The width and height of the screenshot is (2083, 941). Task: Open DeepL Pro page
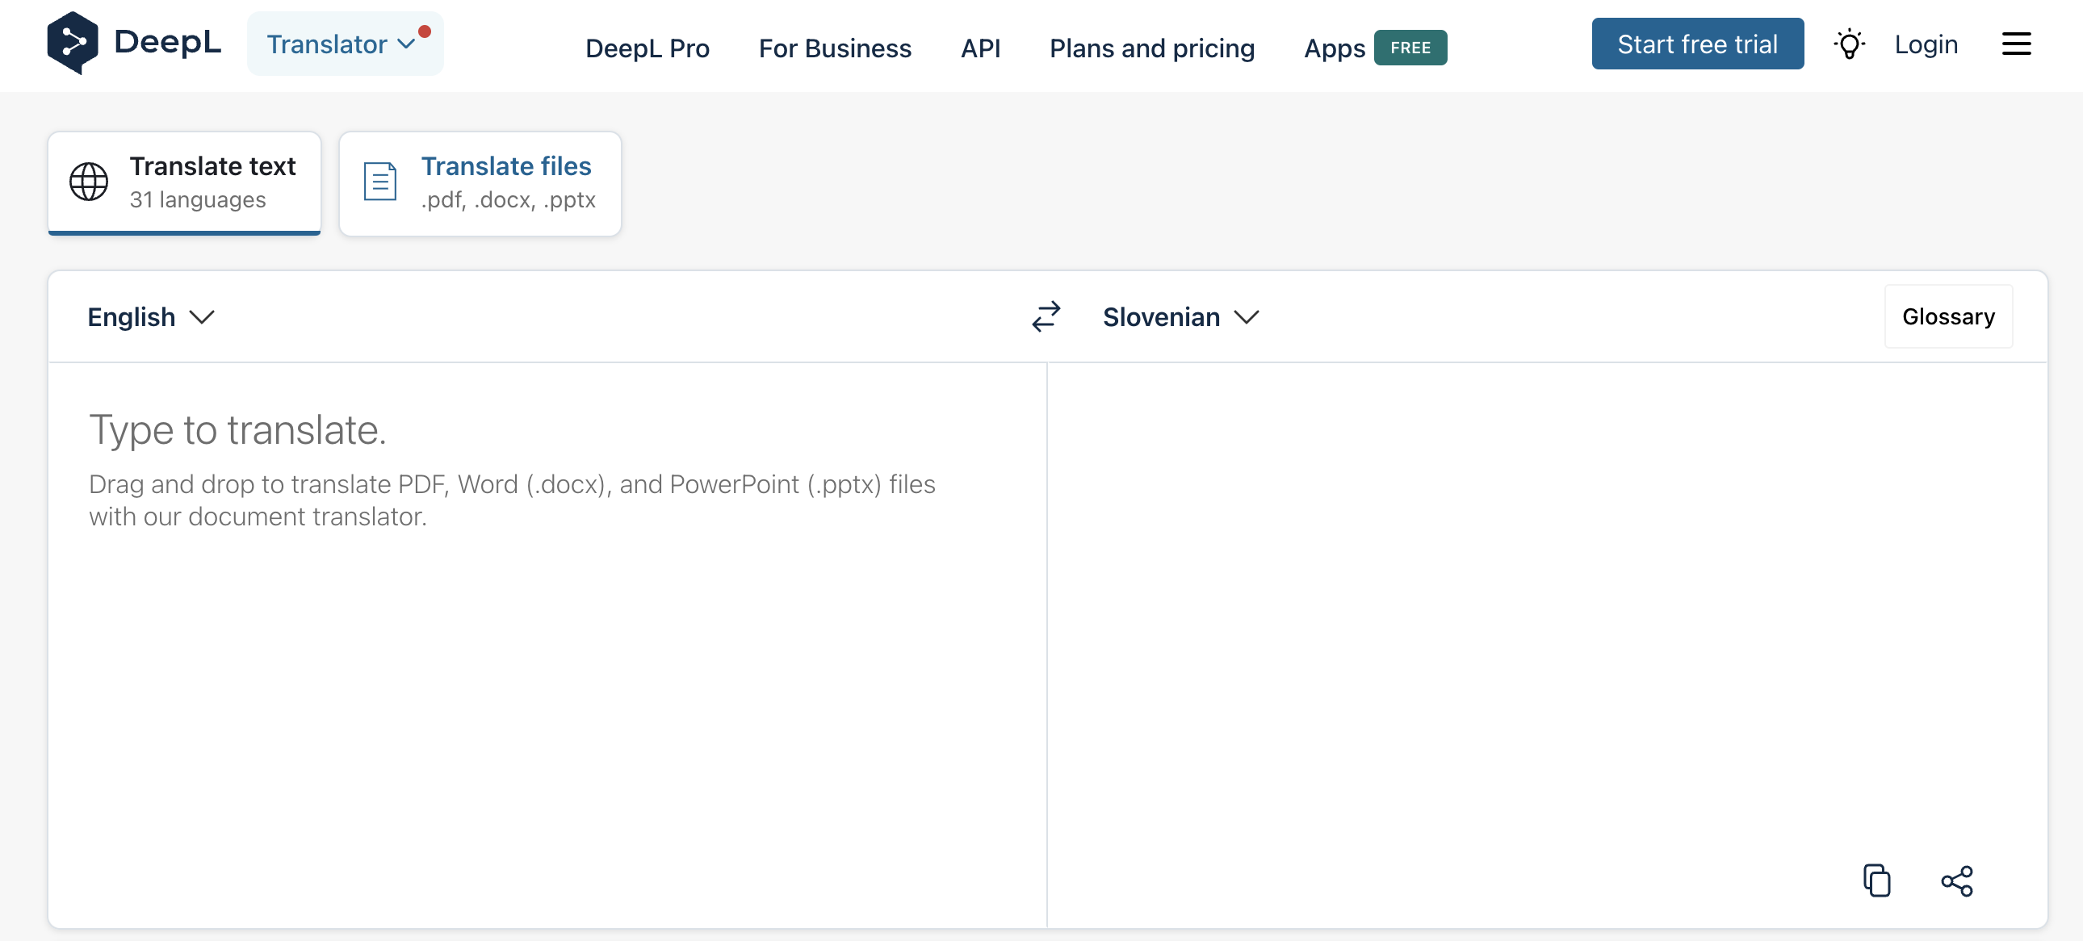[647, 48]
